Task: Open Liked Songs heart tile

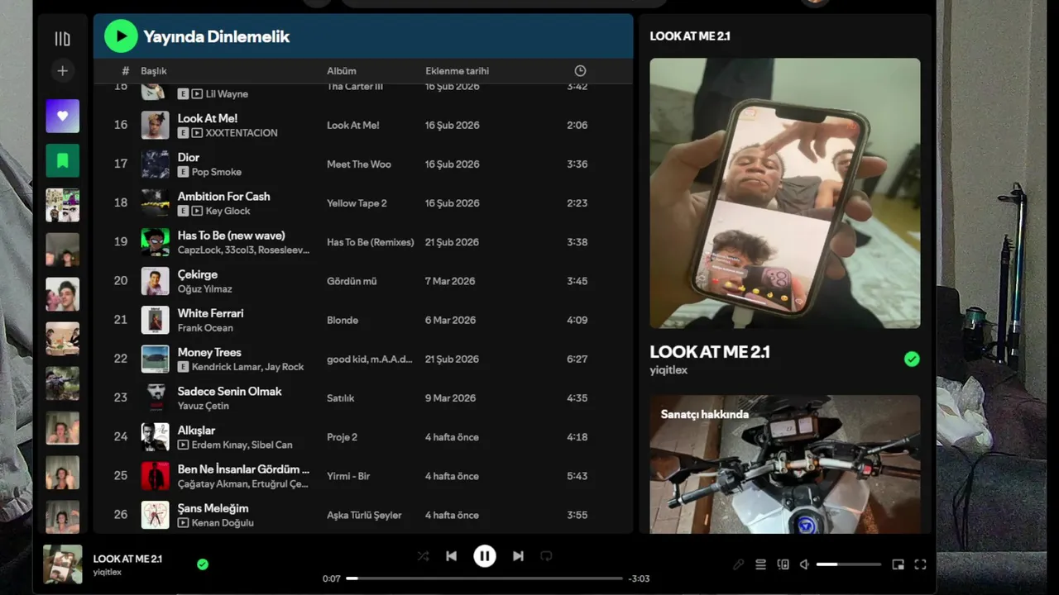Action: click(x=63, y=116)
